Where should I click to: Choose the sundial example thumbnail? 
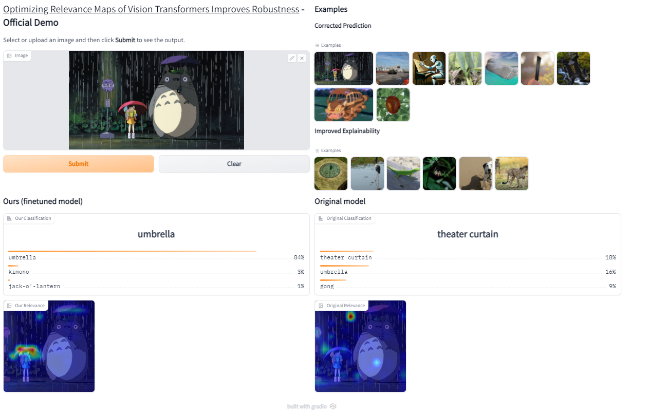click(x=331, y=174)
